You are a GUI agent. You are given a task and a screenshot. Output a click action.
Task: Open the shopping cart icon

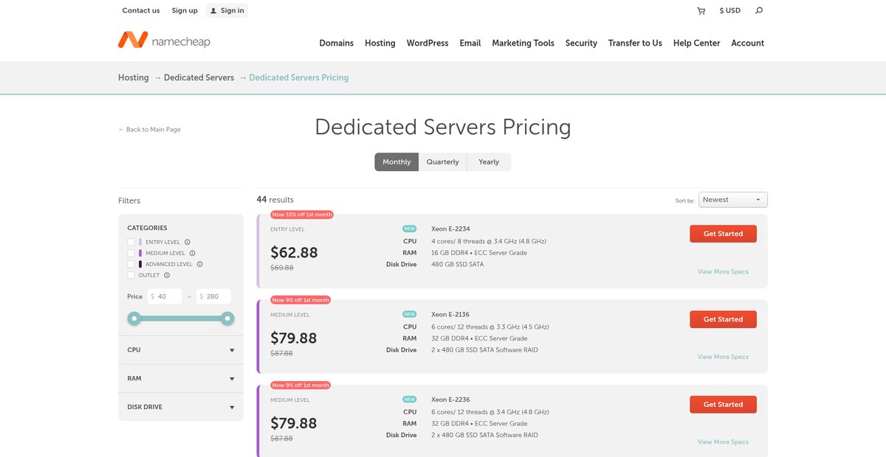click(701, 11)
